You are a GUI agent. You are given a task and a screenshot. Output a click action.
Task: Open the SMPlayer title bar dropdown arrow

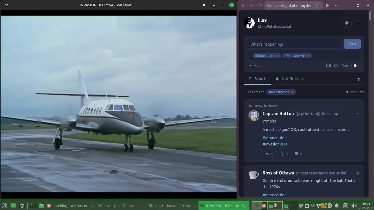[x=7, y=5]
